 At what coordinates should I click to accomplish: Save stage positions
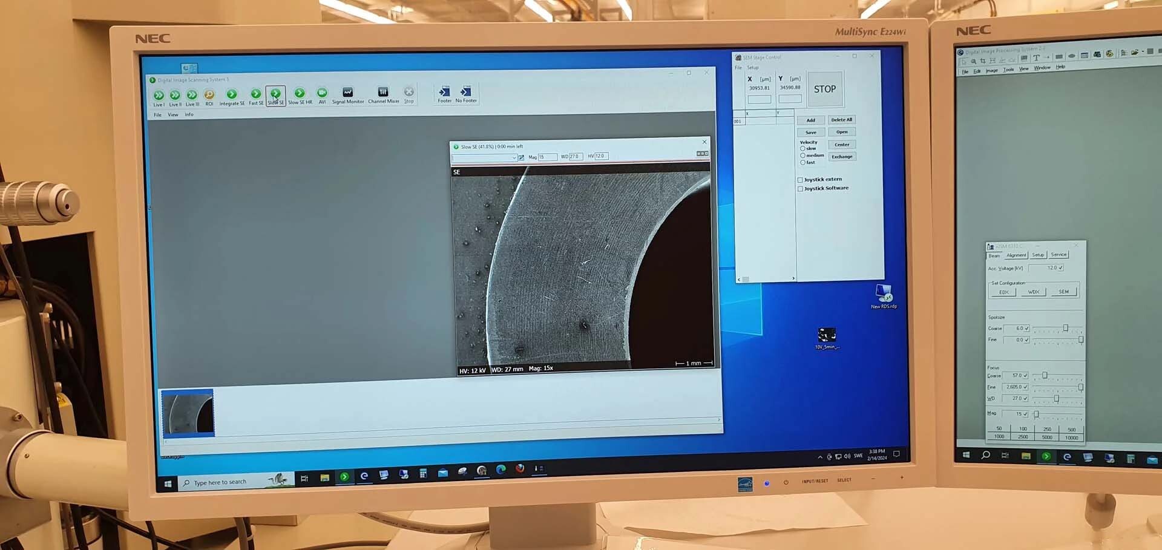[810, 133]
